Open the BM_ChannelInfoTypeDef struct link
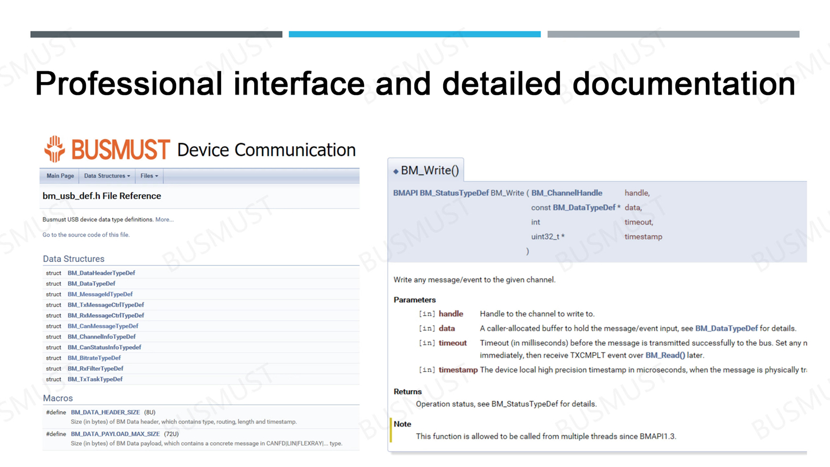830x467 pixels. coord(101,337)
